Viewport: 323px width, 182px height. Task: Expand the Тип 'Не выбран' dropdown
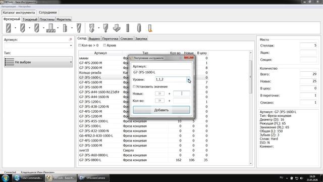point(71,62)
